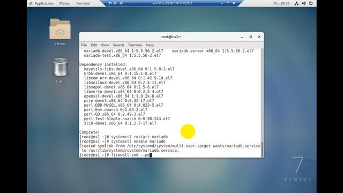Close the remote session on the connection bar
The height and width of the screenshot is (193, 343).
pos(234,3)
